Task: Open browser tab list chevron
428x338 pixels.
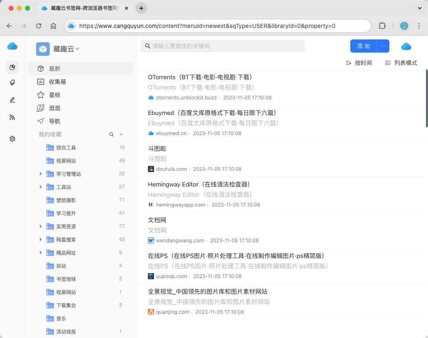Action: 420,8
